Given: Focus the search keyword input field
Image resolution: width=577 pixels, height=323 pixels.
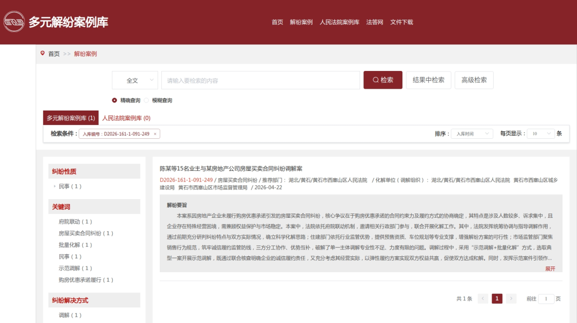Looking at the screenshot, I should [261, 80].
